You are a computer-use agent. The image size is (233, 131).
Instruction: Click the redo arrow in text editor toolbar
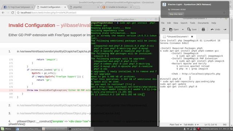[x=225, y=29]
